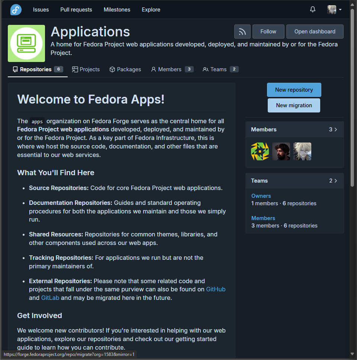Image resolution: width=357 pixels, height=360 pixels.
Task: Open the GitHub link in the description
Action: [216, 289]
